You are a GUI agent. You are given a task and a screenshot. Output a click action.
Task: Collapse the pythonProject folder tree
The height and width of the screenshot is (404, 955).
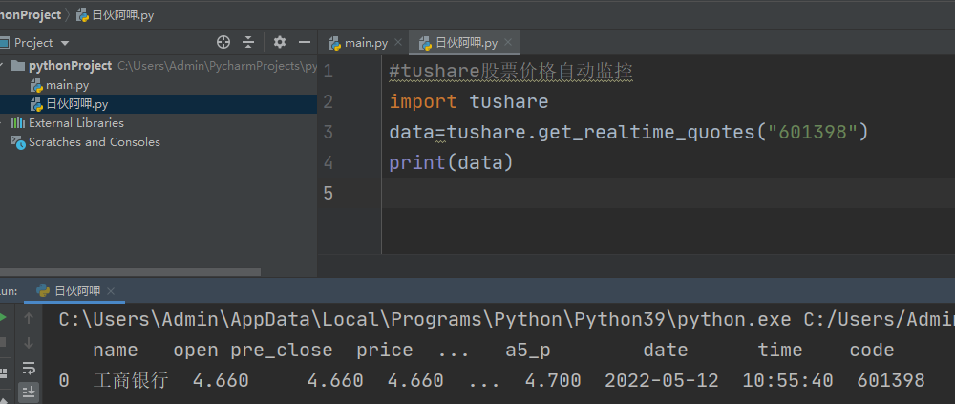4,66
